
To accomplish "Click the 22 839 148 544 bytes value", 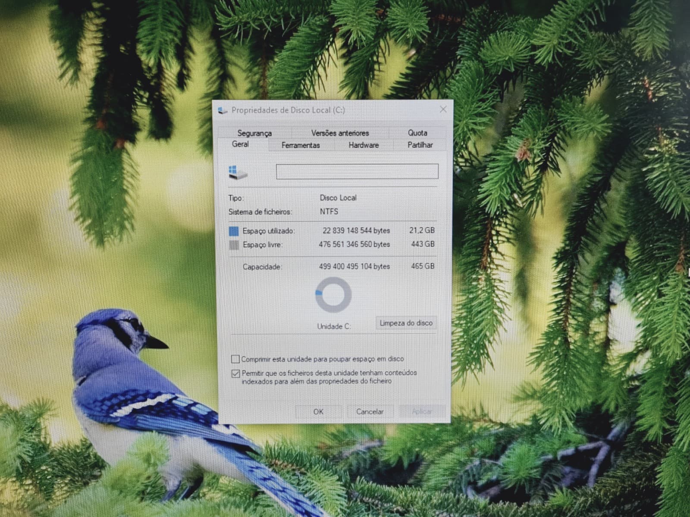I will pos(356,230).
